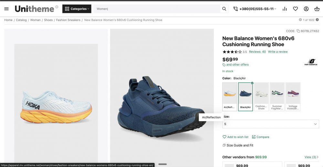
Task: Navigate to Home breadcrumb
Action: [x=8, y=20]
